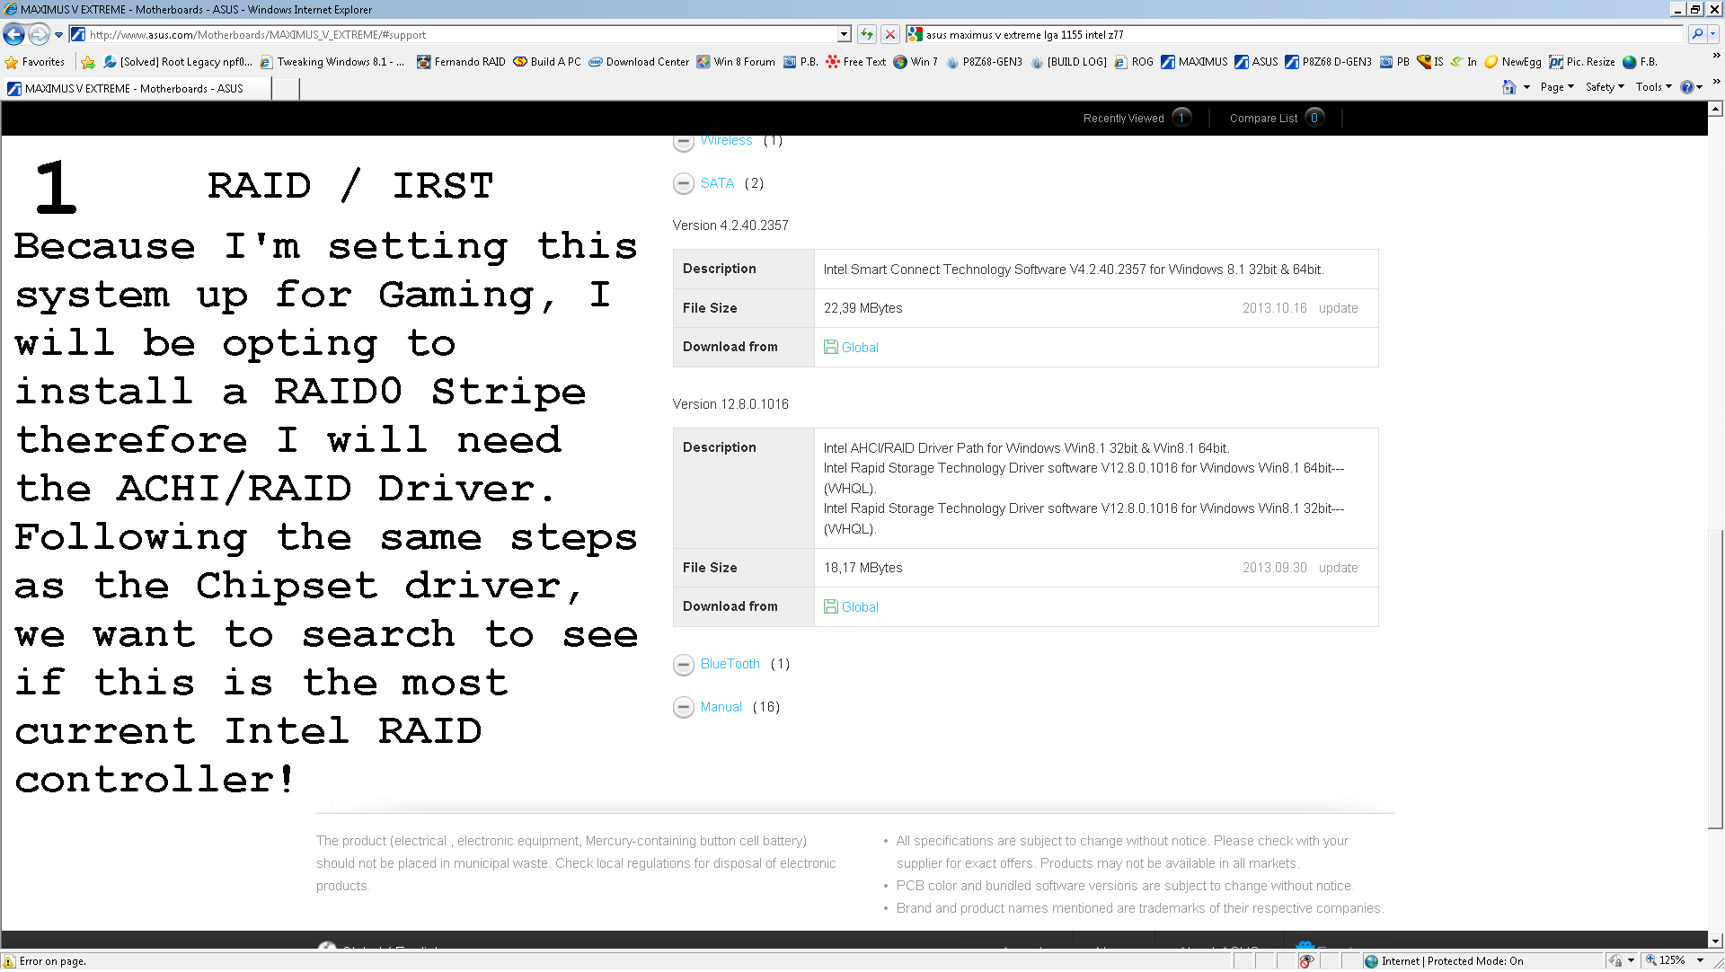Image resolution: width=1725 pixels, height=972 pixels.
Task: Show more command bar items chevron
Action: pos(1715,82)
